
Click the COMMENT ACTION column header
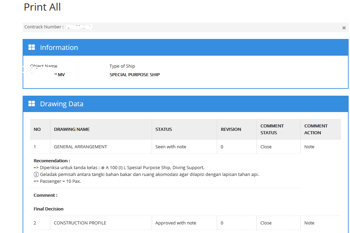tap(316, 129)
